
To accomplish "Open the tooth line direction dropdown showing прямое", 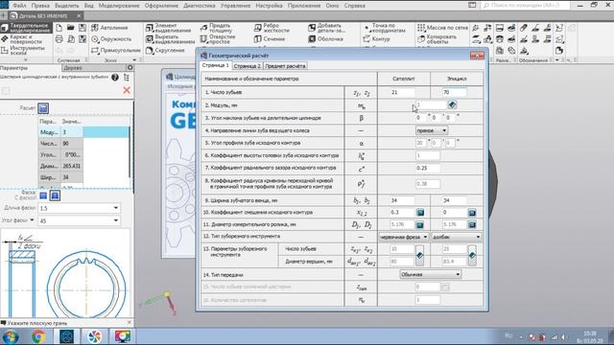I will (432, 130).
